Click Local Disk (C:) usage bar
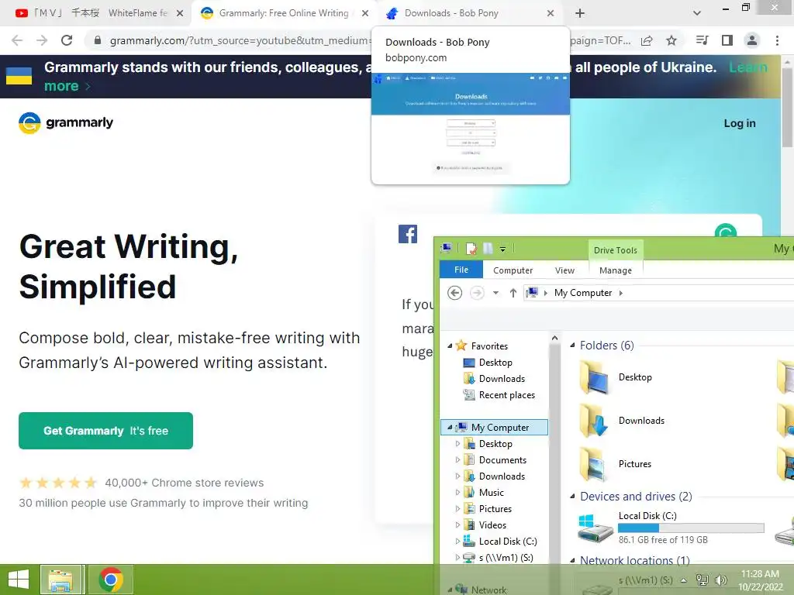This screenshot has height=595, width=794. [691, 528]
